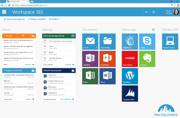Click the browser bookmark star icon

click(x=175, y=5)
